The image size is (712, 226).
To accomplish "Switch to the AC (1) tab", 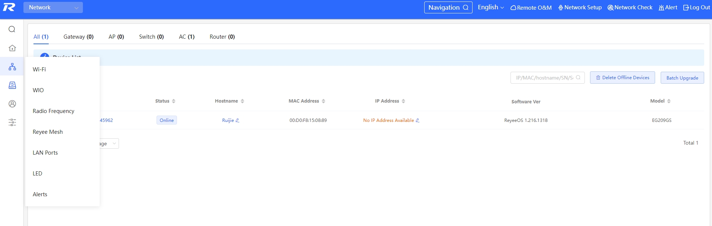I will [x=187, y=37].
